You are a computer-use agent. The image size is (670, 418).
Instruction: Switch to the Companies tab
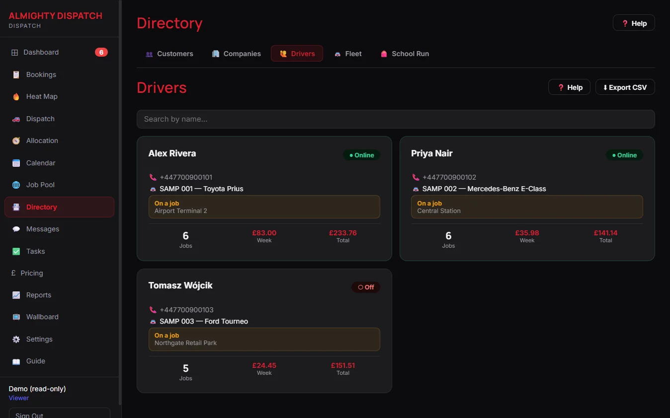236,54
